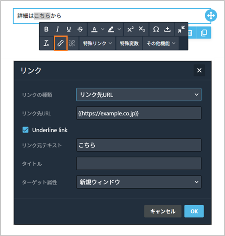Close the リンク dialog with X
This screenshot has height=236, width=225.
pos(199,70)
